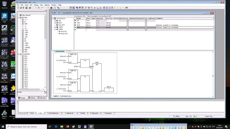Image resolution: width=230 pixels, height=129 pixels.
Task: Toggle Exclusion address checkbox for AI row
Action: coord(128,21)
